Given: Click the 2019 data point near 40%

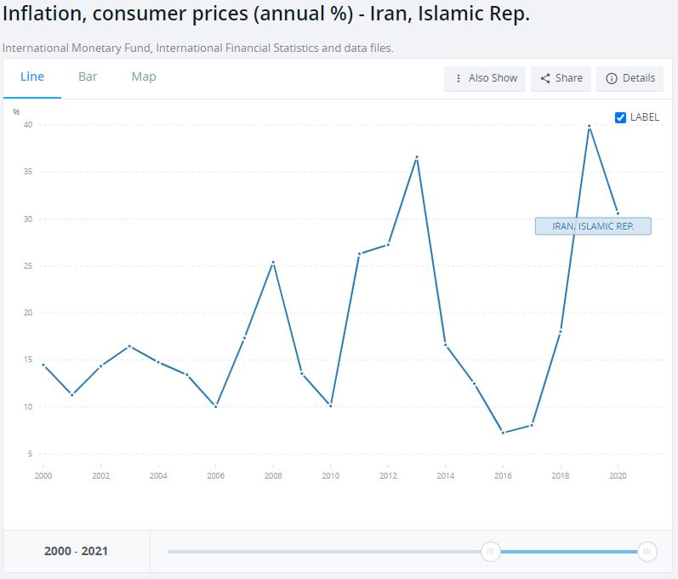Looking at the screenshot, I should tap(589, 126).
